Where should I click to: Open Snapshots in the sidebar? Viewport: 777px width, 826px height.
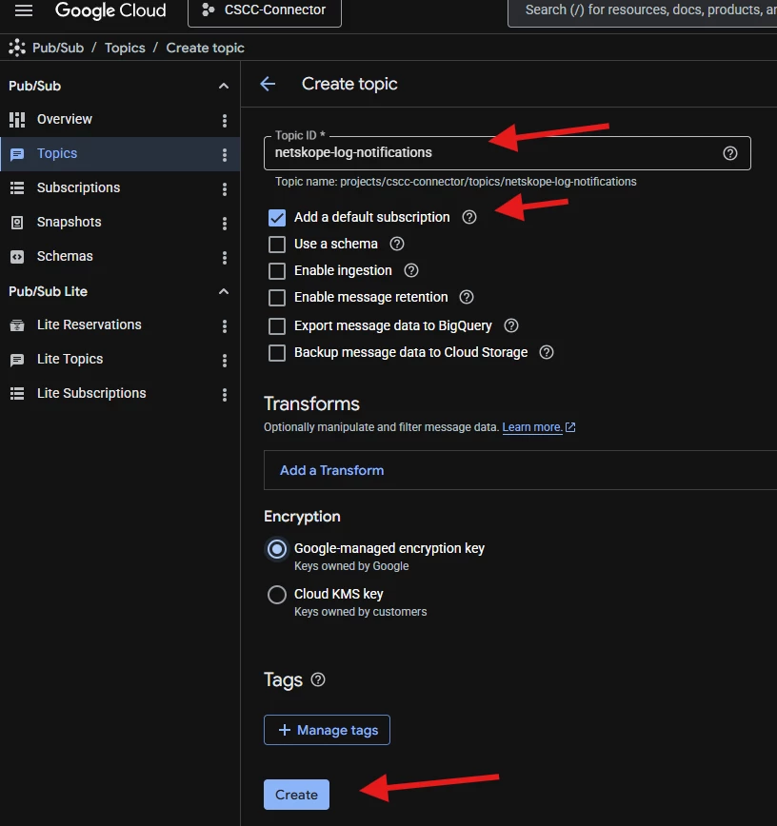(70, 223)
